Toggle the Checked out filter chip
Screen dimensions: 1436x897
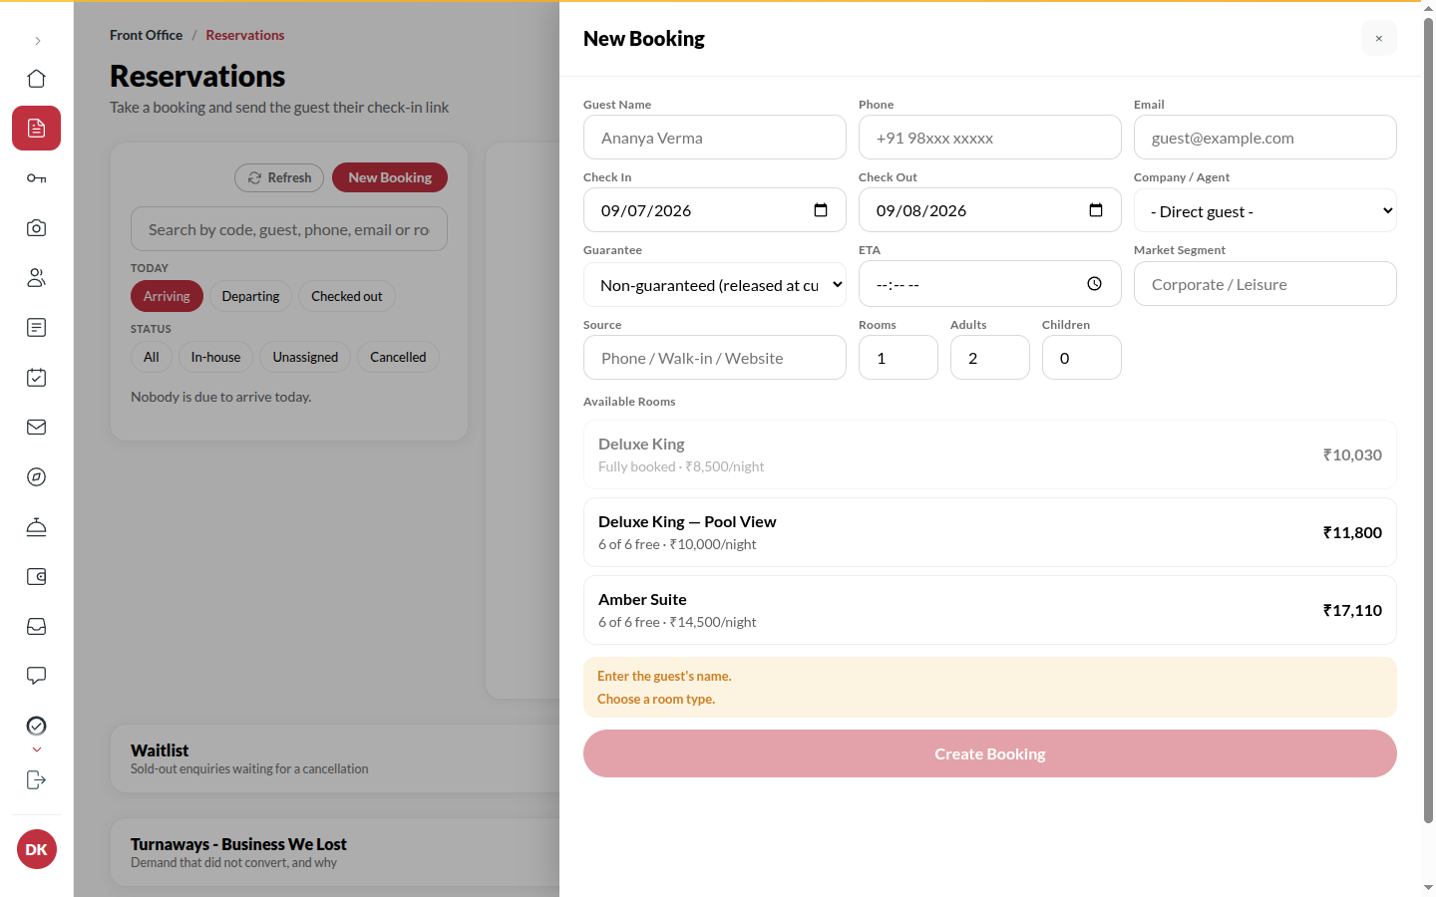[347, 296]
